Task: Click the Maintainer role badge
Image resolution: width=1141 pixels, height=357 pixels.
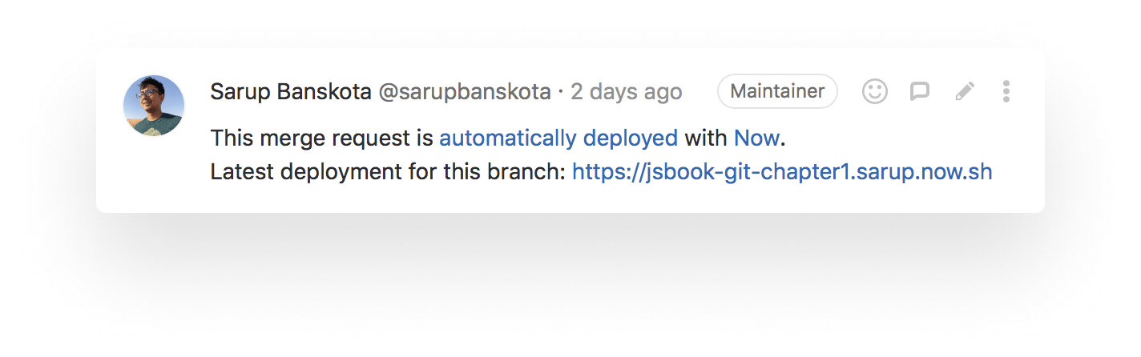Action: (x=777, y=91)
